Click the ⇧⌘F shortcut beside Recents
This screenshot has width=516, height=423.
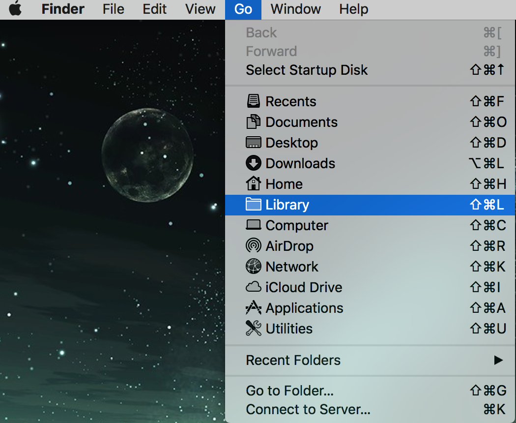click(x=487, y=101)
